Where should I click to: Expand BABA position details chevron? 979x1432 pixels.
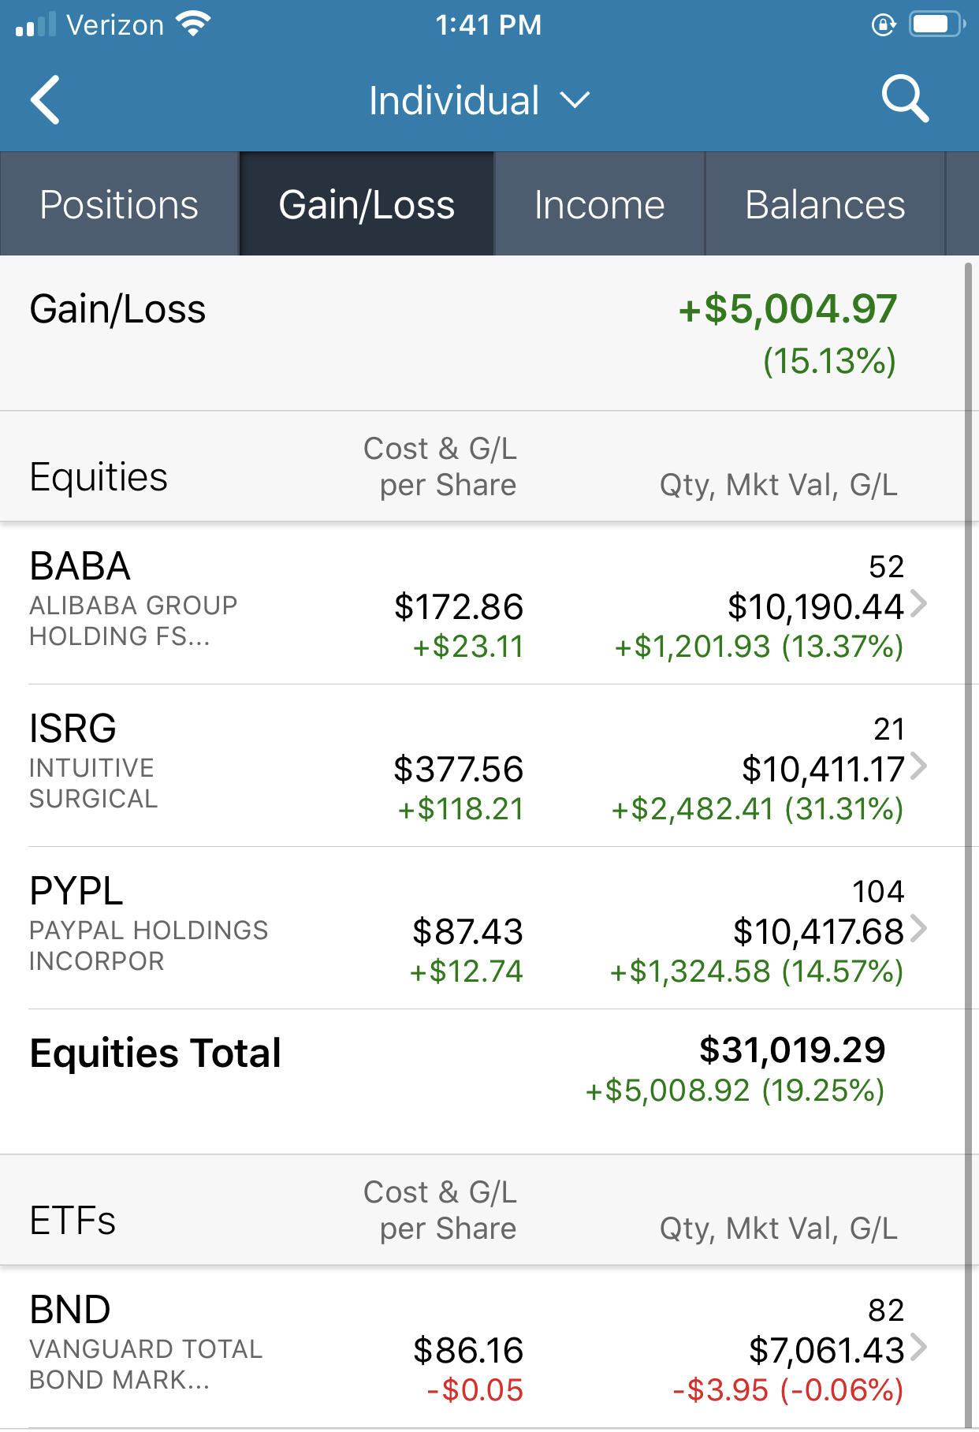pos(918,604)
